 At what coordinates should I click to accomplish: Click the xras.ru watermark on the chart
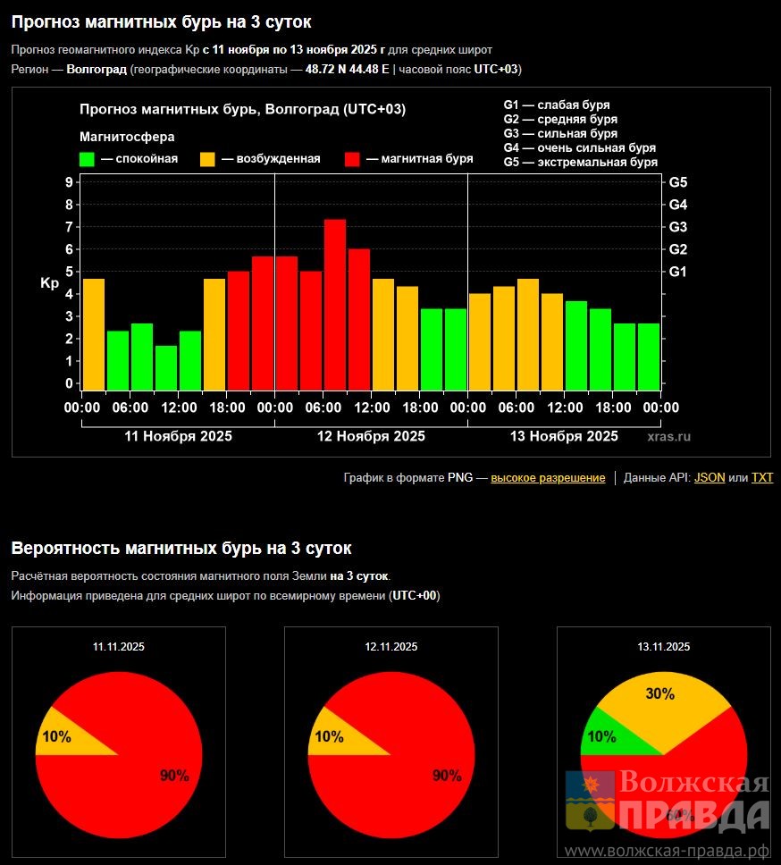coord(669,436)
